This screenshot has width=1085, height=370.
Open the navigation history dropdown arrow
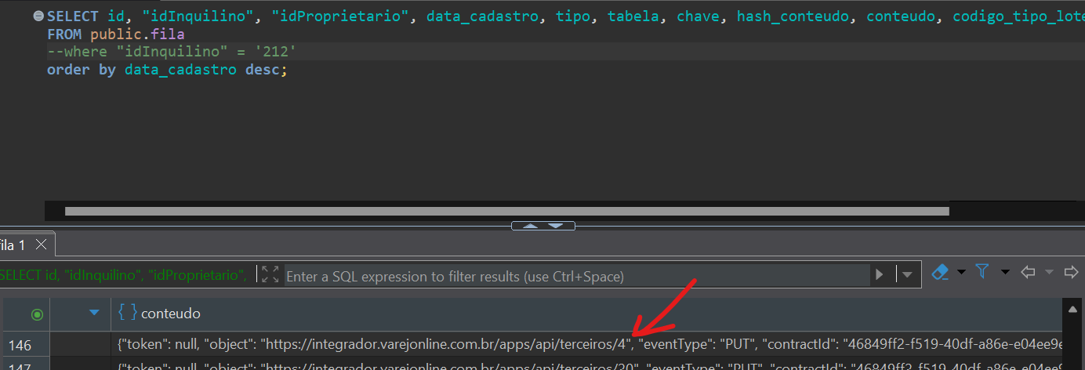(x=1049, y=272)
